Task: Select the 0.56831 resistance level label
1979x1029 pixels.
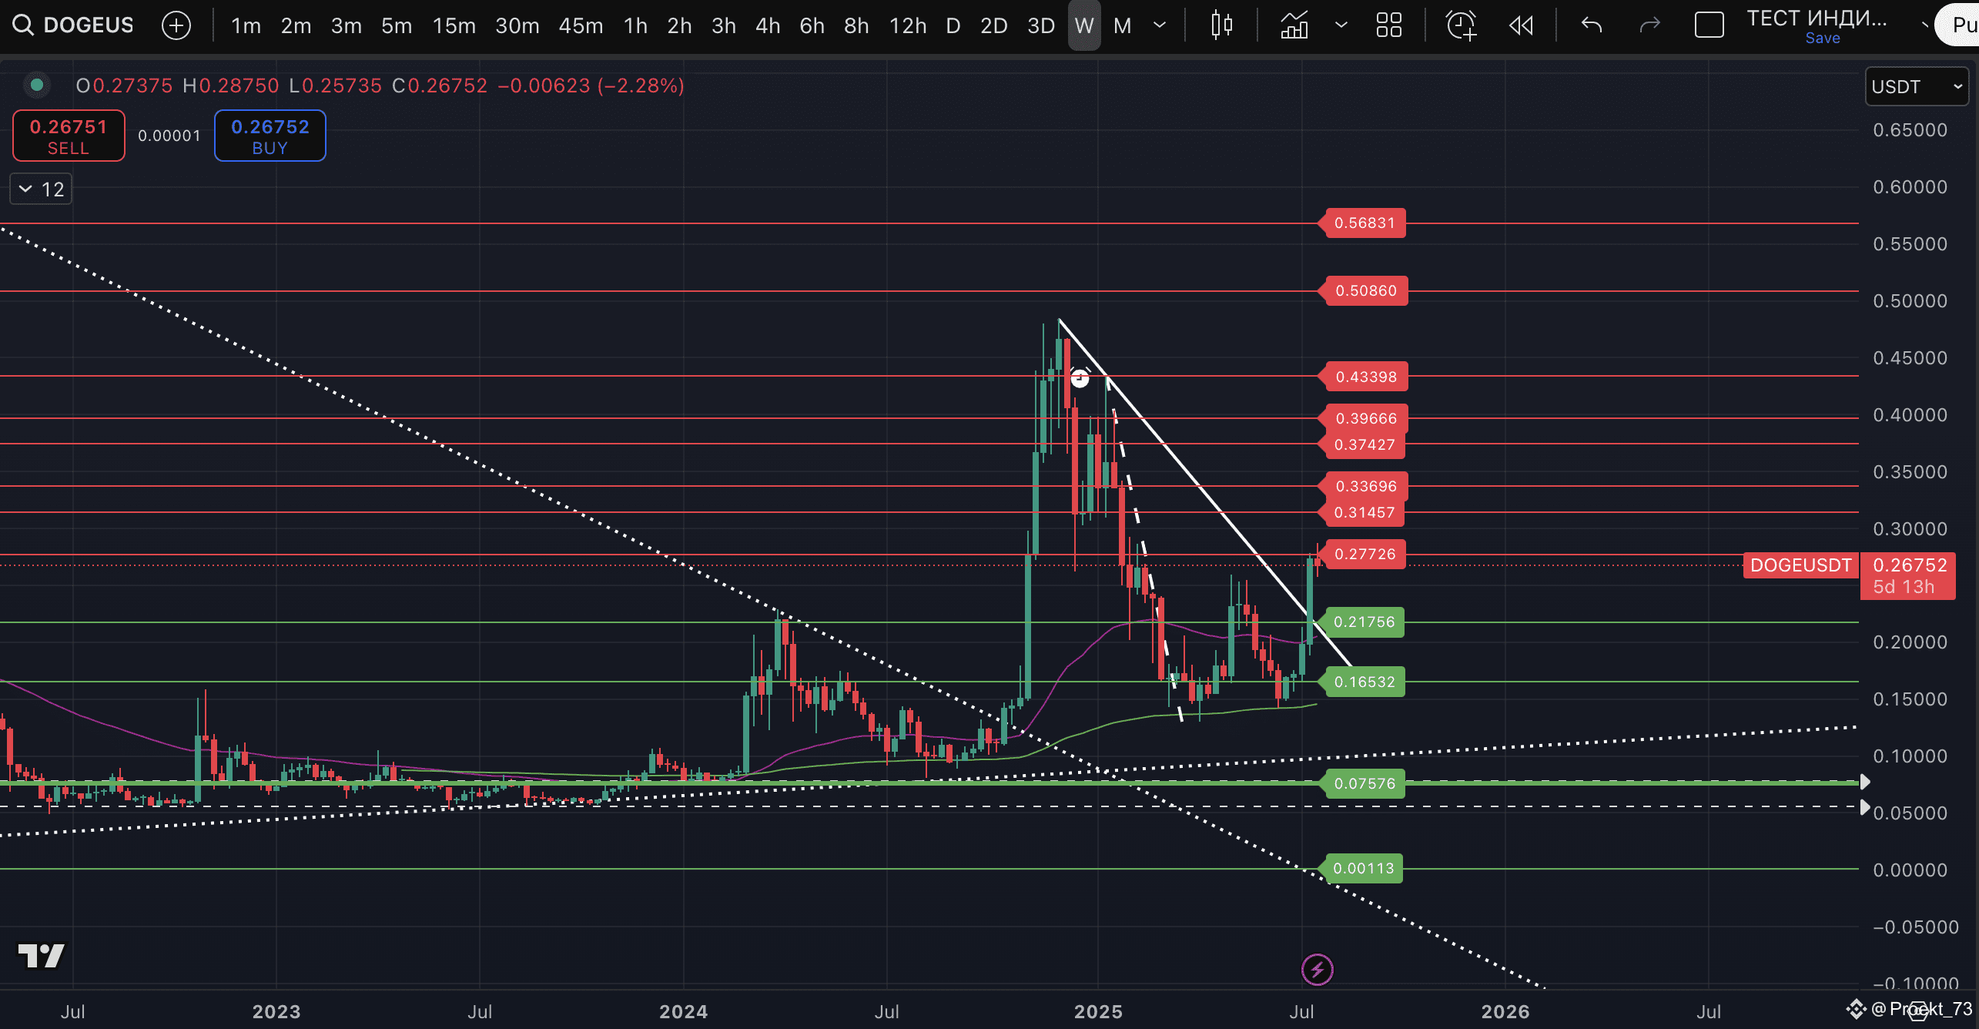Action: tap(1363, 223)
